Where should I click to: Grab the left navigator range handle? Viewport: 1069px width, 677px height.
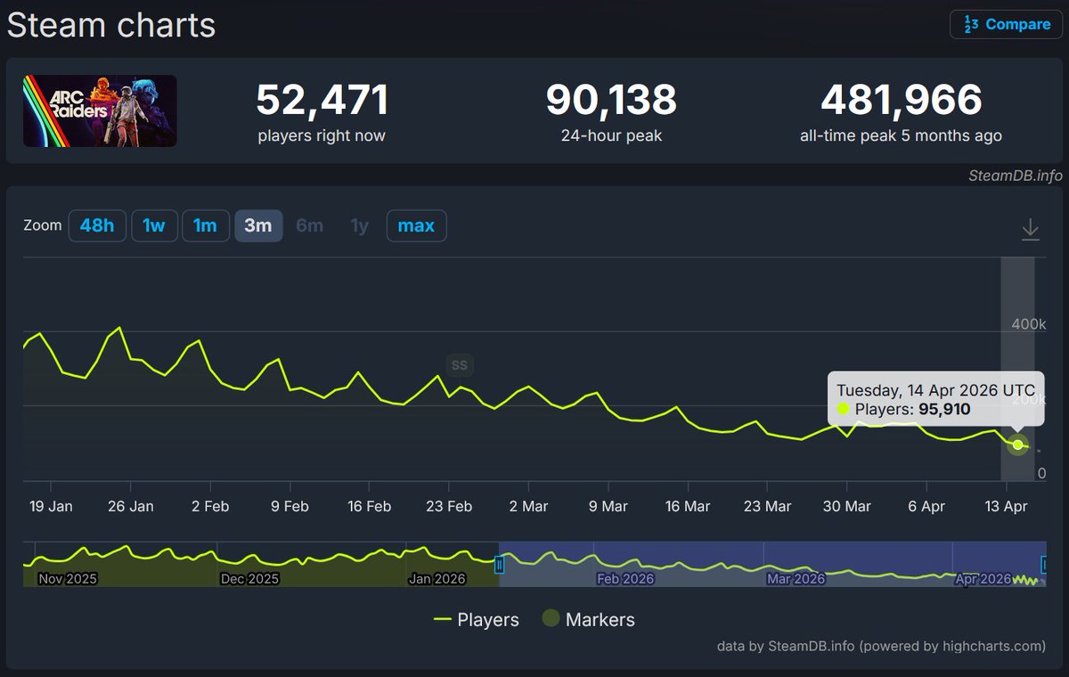point(500,564)
